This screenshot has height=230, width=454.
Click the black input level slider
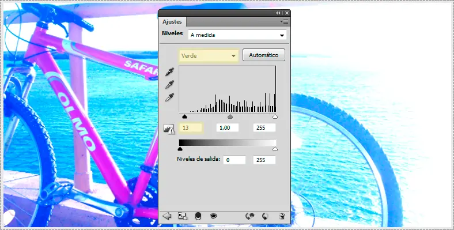(185, 116)
